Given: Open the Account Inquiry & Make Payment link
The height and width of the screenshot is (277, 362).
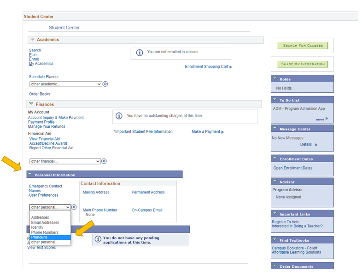Looking at the screenshot, I should 56,118.
